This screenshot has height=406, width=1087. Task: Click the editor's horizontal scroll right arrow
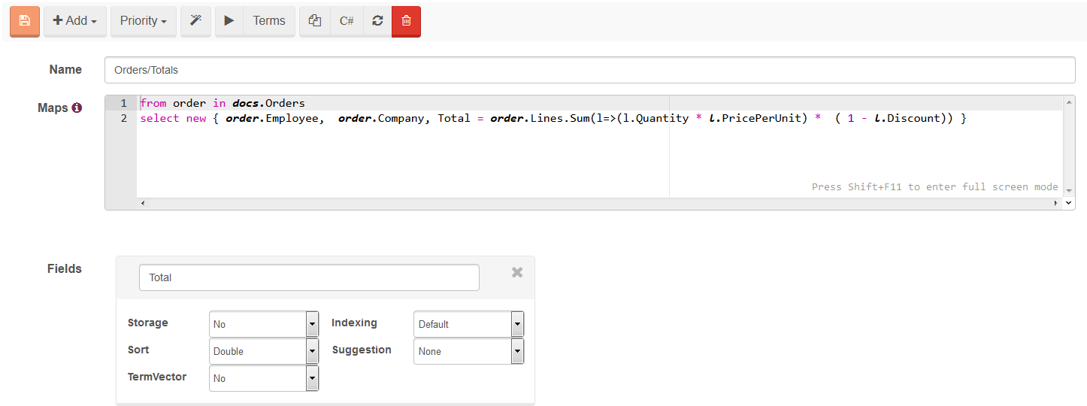pos(1058,203)
